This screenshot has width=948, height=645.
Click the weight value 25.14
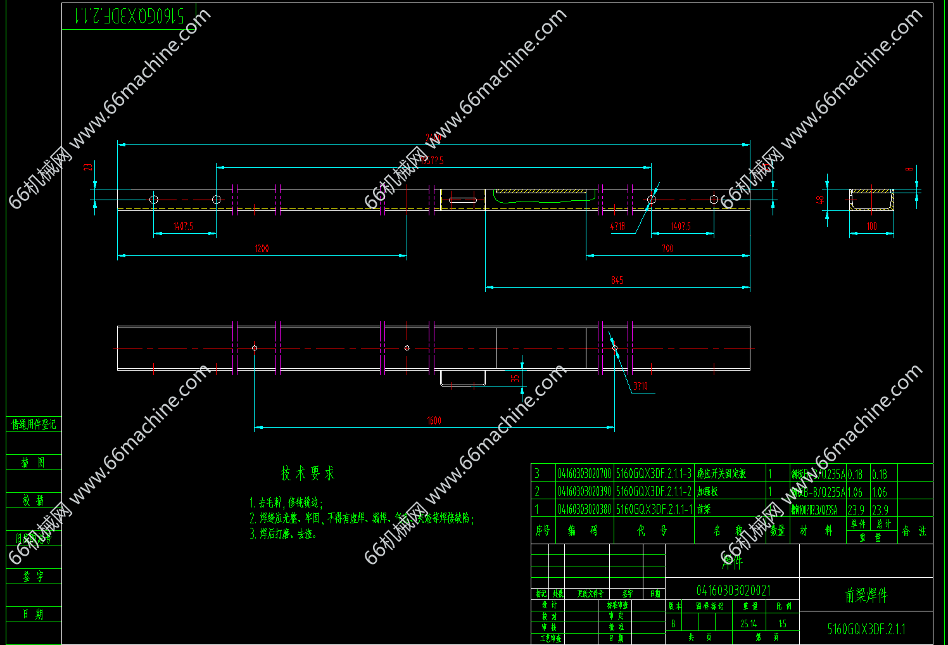(x=749, y=624)
